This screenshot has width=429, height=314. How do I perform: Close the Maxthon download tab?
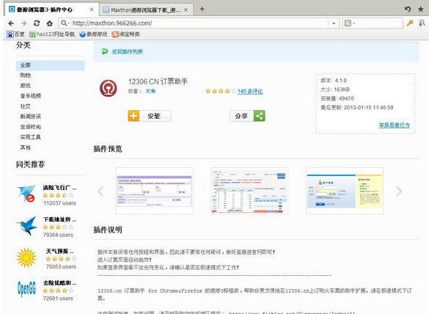[x=186, y=10]
